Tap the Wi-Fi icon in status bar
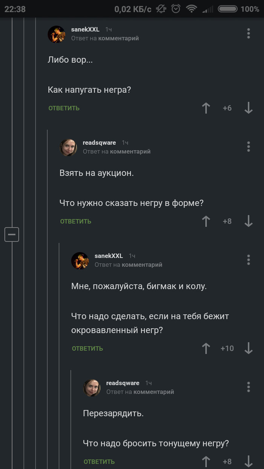 (x=192, y=9)
